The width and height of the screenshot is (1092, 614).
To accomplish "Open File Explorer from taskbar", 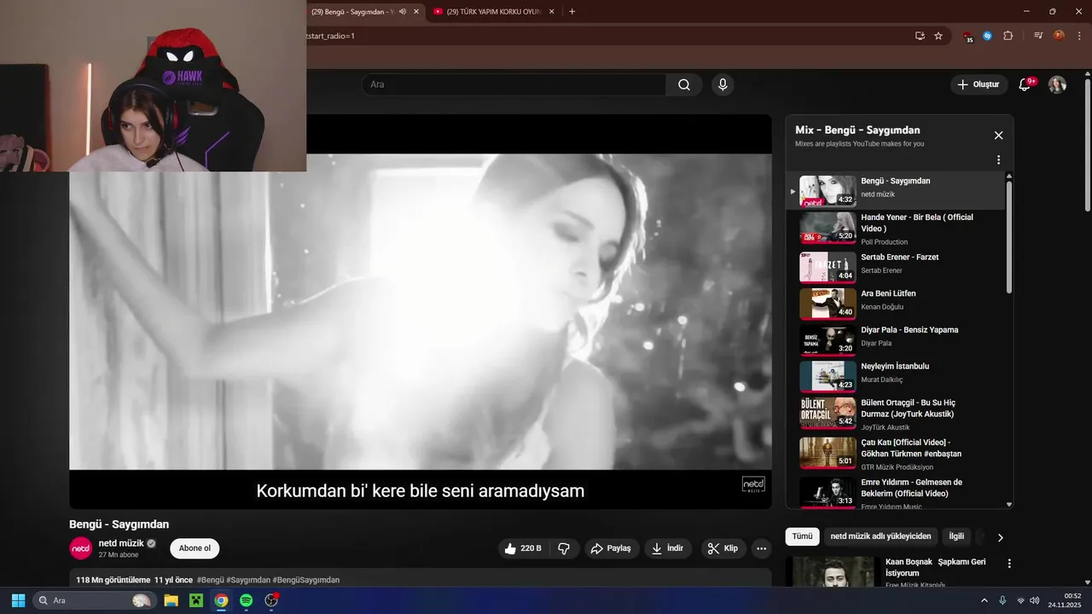I will click(x=171, y=600).
